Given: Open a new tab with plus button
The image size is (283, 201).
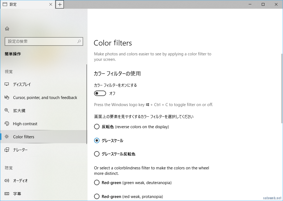Looking at the screenshot, I should pos(60,4).
